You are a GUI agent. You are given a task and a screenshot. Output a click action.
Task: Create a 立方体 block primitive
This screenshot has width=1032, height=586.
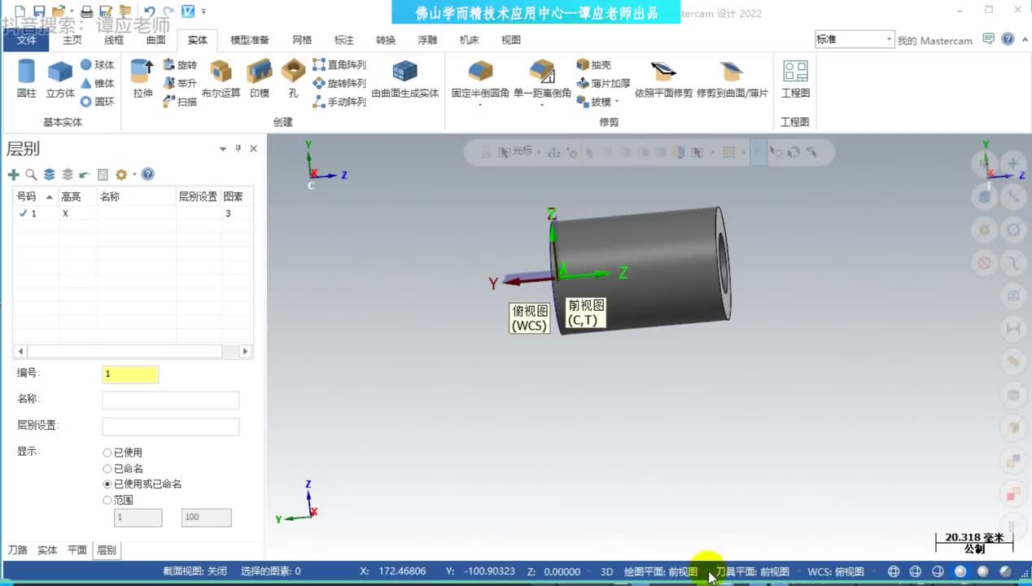click(x=60, y=79)
